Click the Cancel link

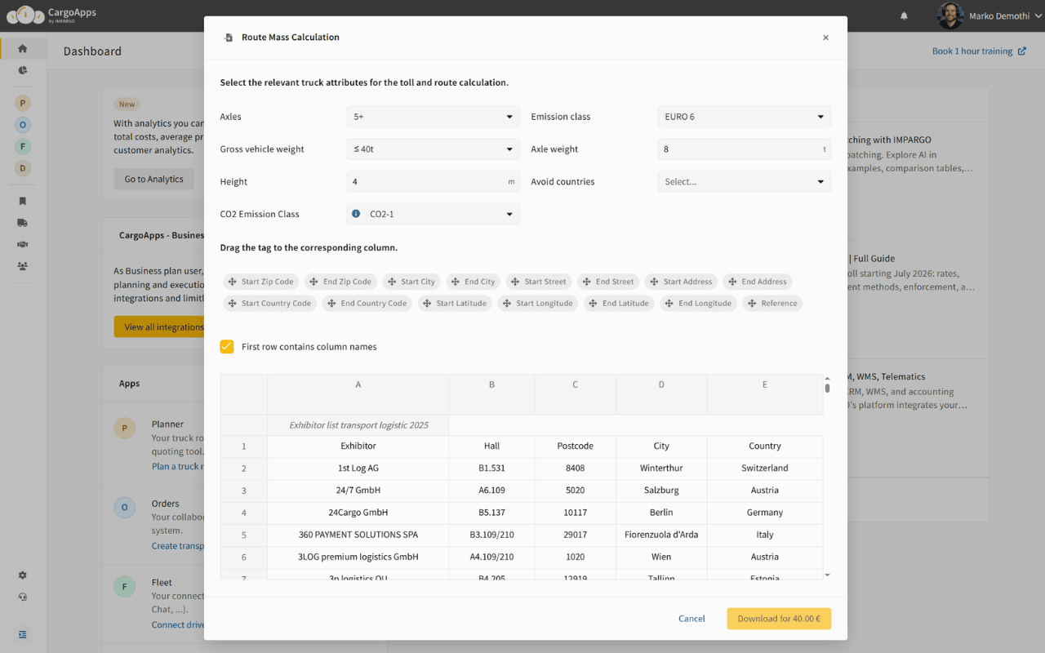point(691,619)
